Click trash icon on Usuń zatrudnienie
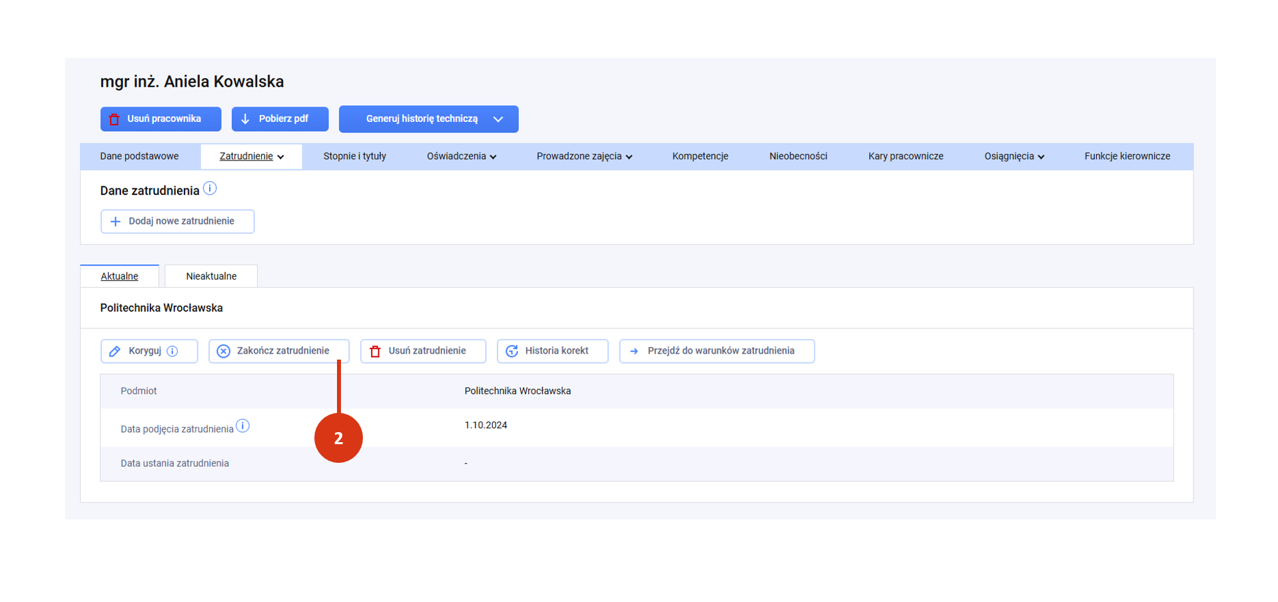 click(375, 351)
